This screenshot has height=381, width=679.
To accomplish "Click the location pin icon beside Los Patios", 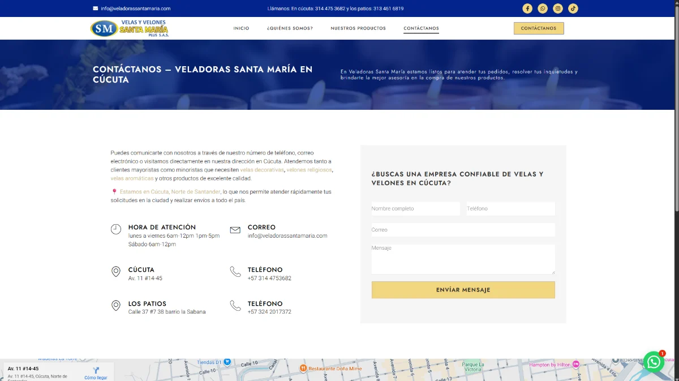I will pyautogui.click(x=116, y=306).
